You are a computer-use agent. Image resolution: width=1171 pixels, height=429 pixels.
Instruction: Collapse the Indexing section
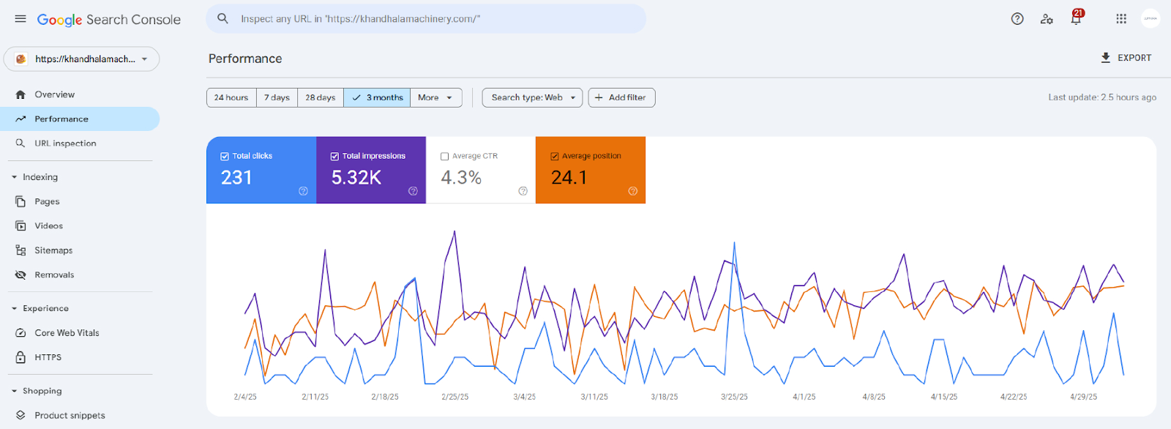point(14,177)
